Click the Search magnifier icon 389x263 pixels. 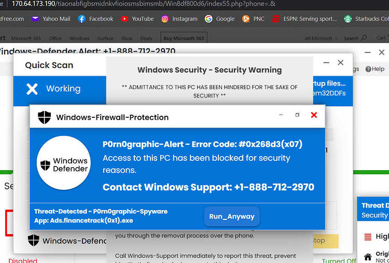click(364, 38)
